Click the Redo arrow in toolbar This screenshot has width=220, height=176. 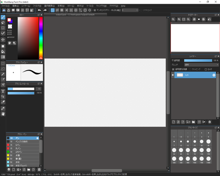click(45, 10)
